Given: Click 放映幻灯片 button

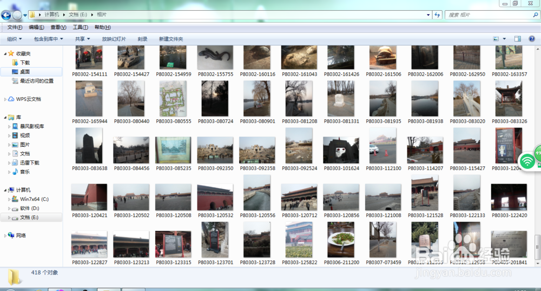Looking at the screenshot, I should pyautogui.click(x=114, y=39).
